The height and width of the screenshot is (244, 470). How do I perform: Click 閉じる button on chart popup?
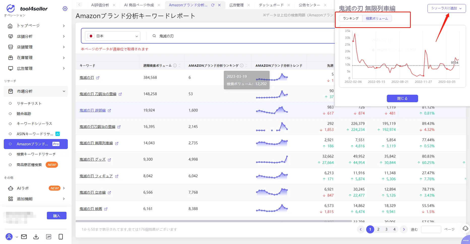(402, 98)
